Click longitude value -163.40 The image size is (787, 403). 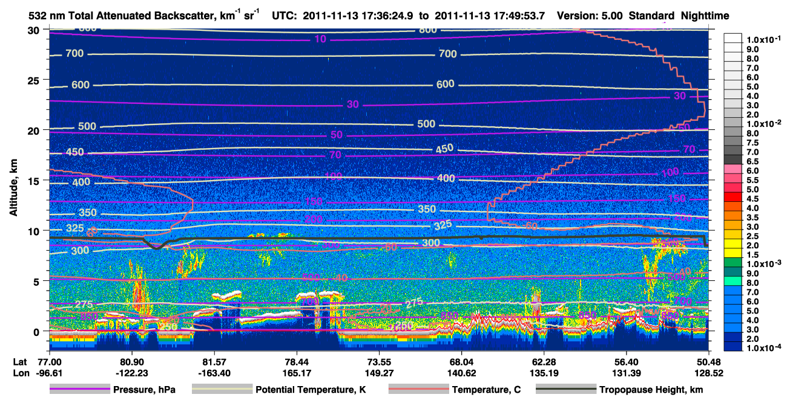[x=214, y=373]
